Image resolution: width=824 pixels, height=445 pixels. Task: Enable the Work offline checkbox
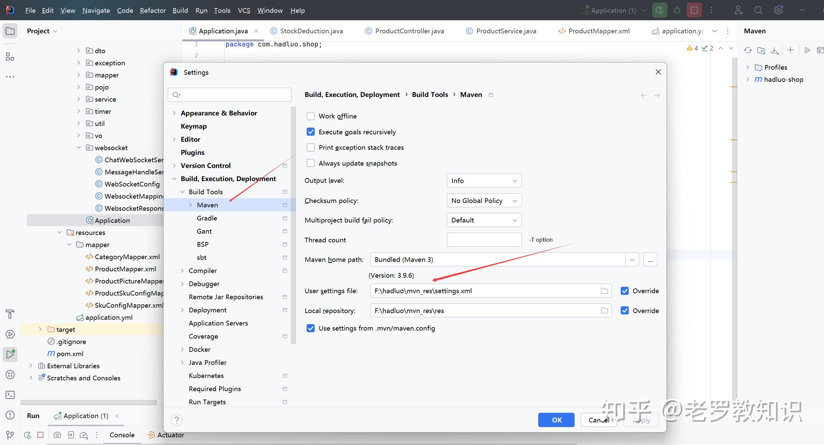click(310, 116)
